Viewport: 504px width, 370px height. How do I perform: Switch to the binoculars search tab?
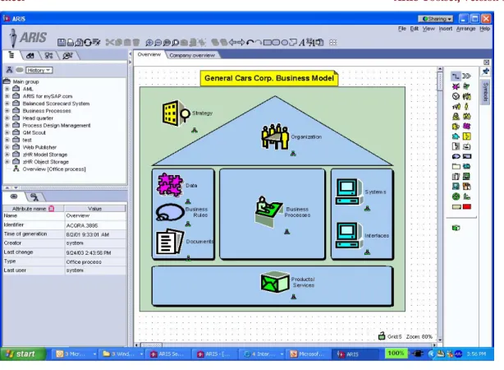point(30,55)
